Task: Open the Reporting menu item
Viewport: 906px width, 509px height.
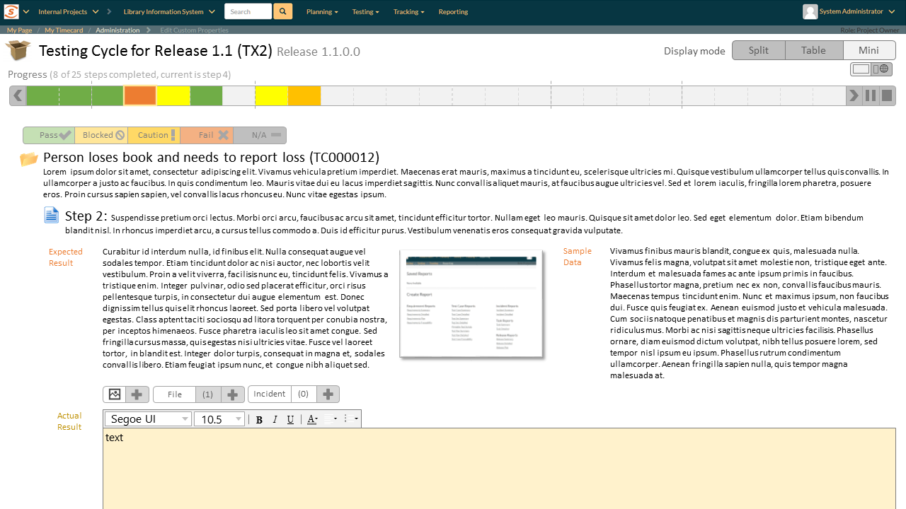Action: [453, 11]
